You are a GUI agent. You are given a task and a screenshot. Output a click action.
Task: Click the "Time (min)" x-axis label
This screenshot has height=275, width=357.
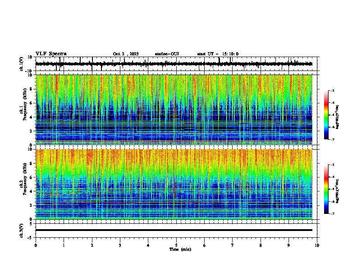180,249
